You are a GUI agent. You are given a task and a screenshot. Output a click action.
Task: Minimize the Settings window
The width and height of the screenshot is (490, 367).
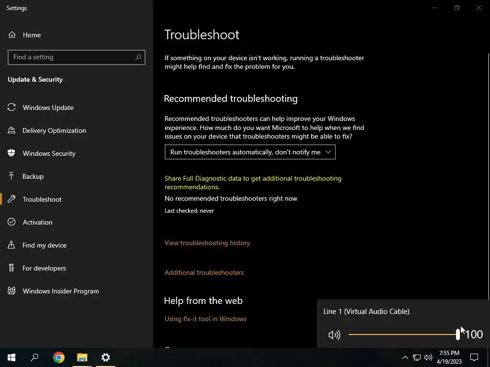(434, 8)
